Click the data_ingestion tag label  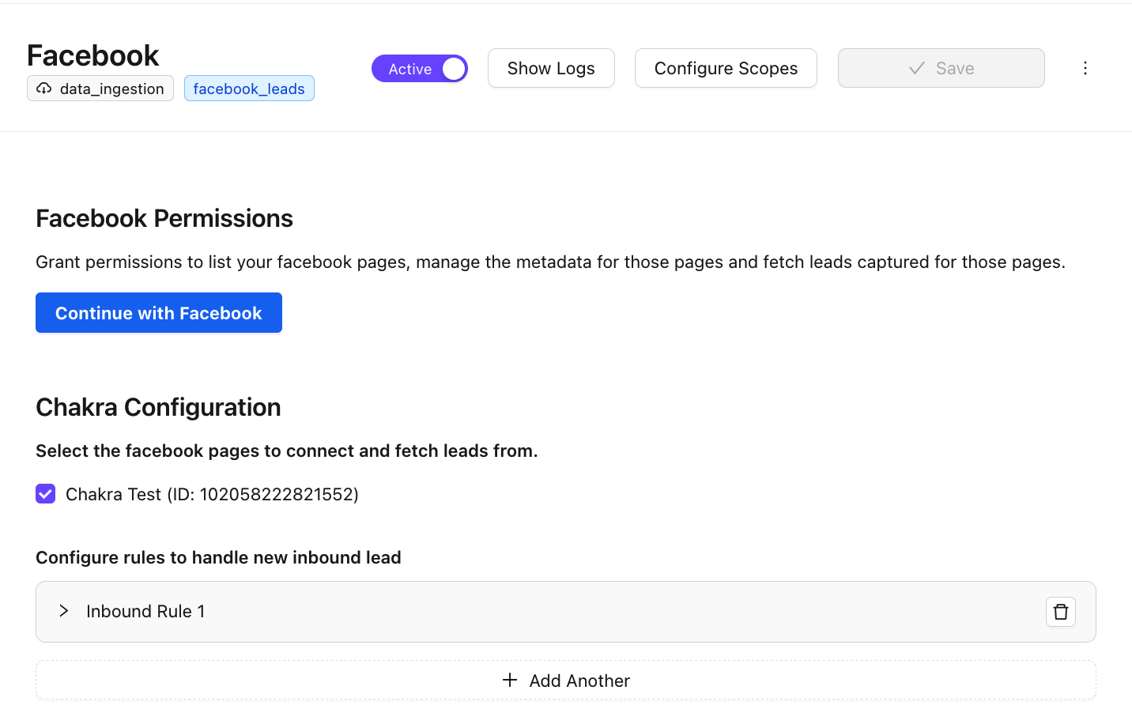(x=111, y=89)
